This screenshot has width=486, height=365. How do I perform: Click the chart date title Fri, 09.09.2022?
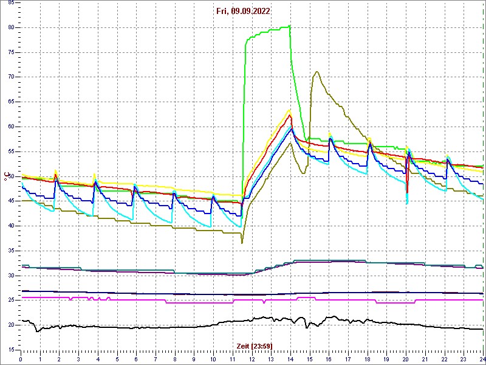tap(244, 12)
